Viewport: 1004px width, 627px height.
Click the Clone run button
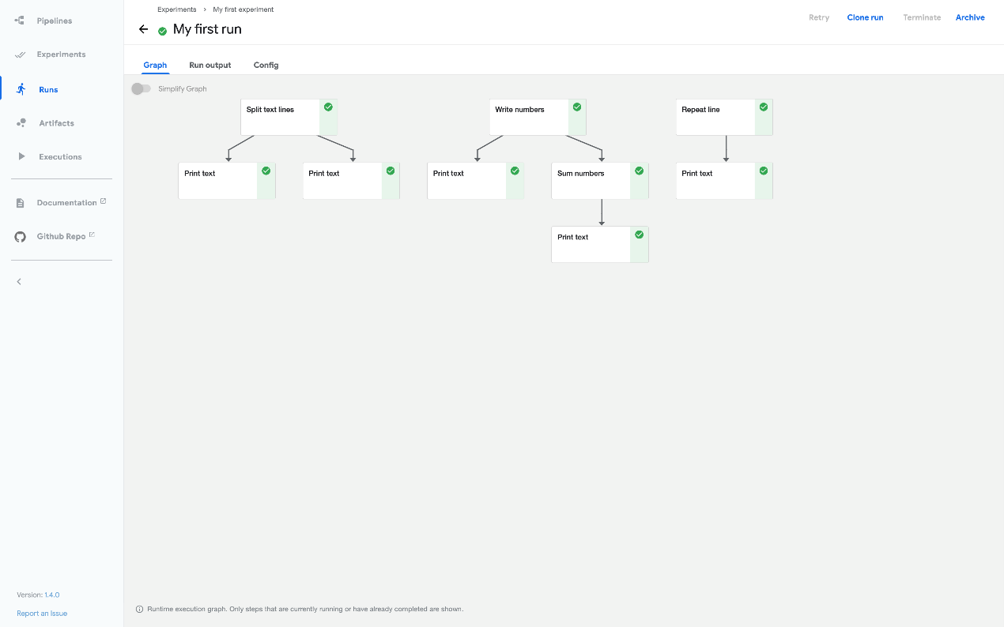coord(865,17)
